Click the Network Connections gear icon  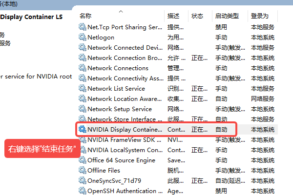[x=82, y=68]
